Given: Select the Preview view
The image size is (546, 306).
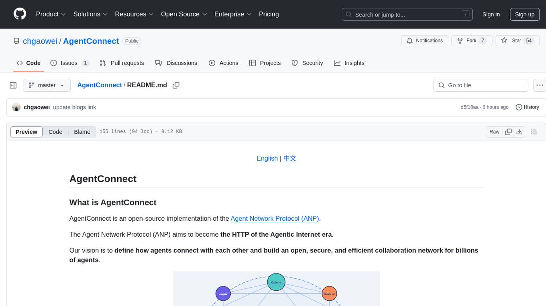Looking at the screenshot, I should [26, 132].
